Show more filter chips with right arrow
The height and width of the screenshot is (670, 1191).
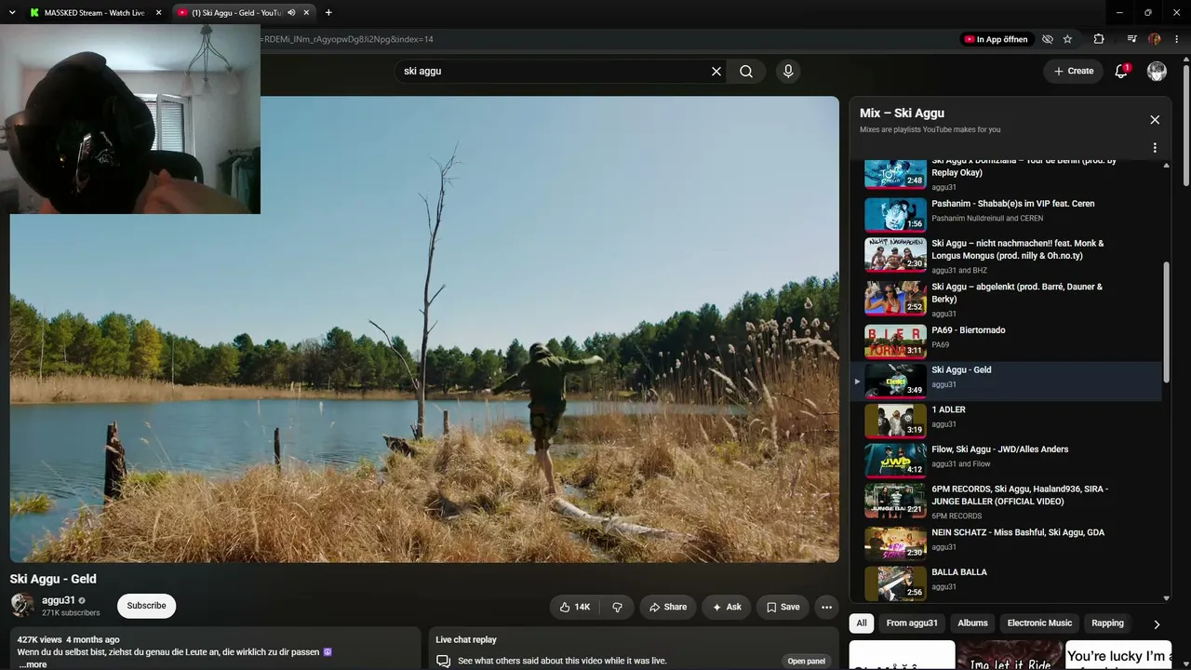1157,623
